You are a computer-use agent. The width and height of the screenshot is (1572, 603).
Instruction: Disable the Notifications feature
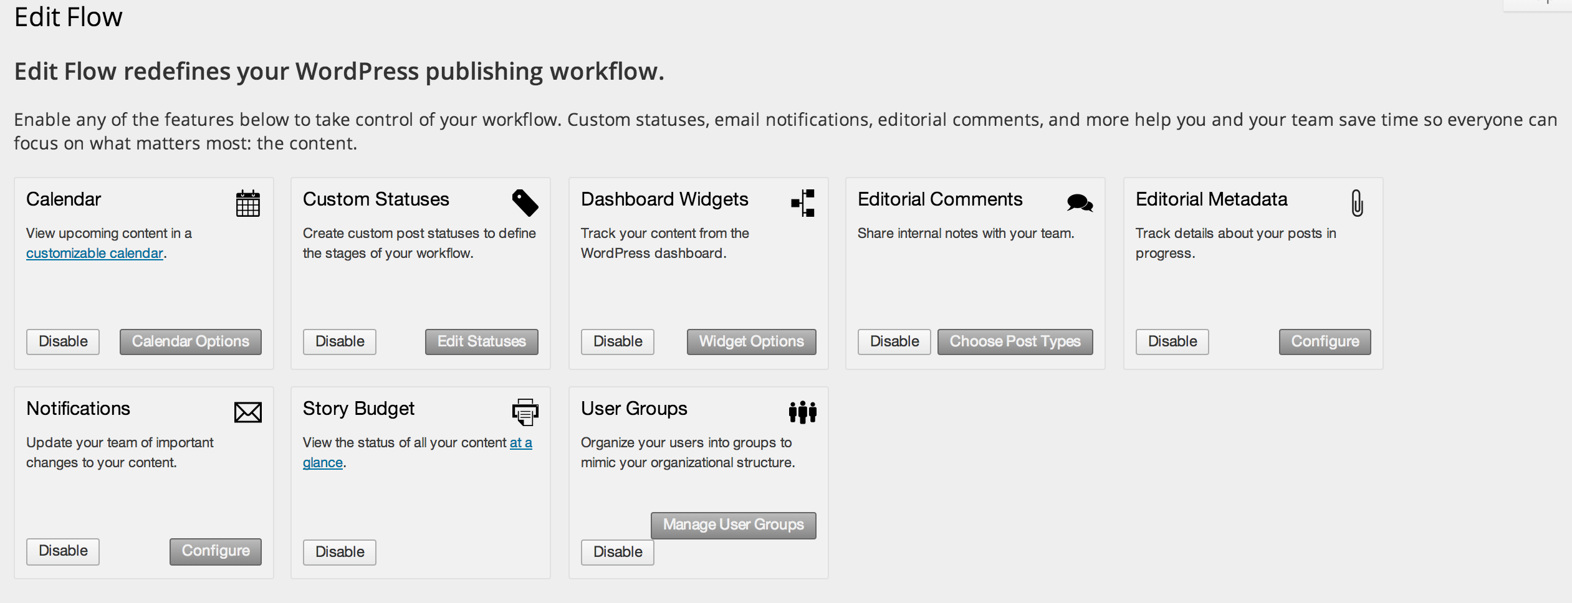pos(62,551)
